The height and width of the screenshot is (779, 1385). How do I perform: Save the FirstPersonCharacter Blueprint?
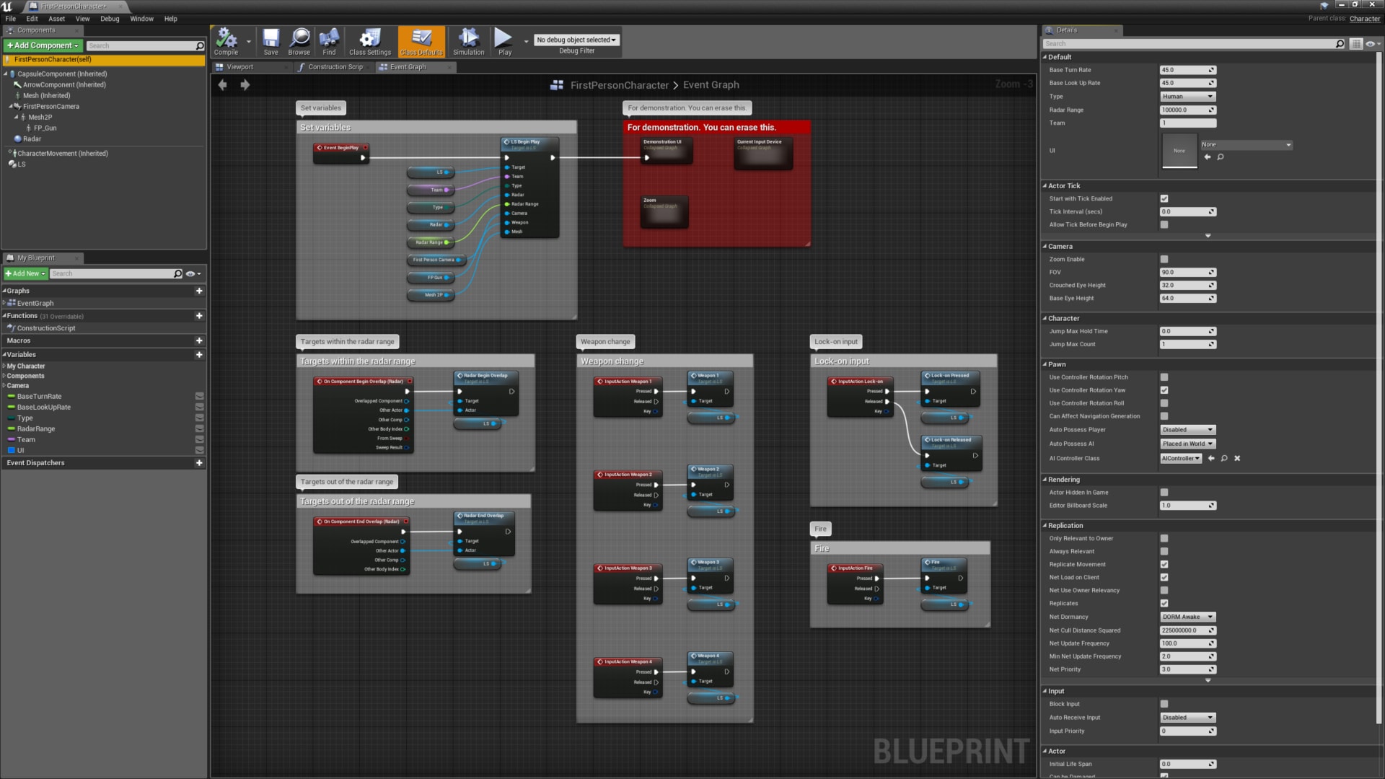click(x=271, y=41)
